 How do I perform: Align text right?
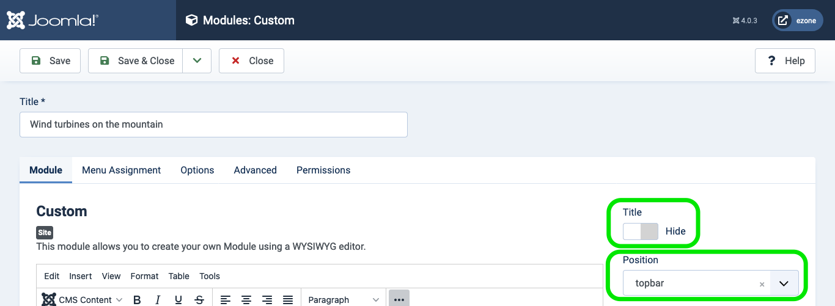[267, 299]
